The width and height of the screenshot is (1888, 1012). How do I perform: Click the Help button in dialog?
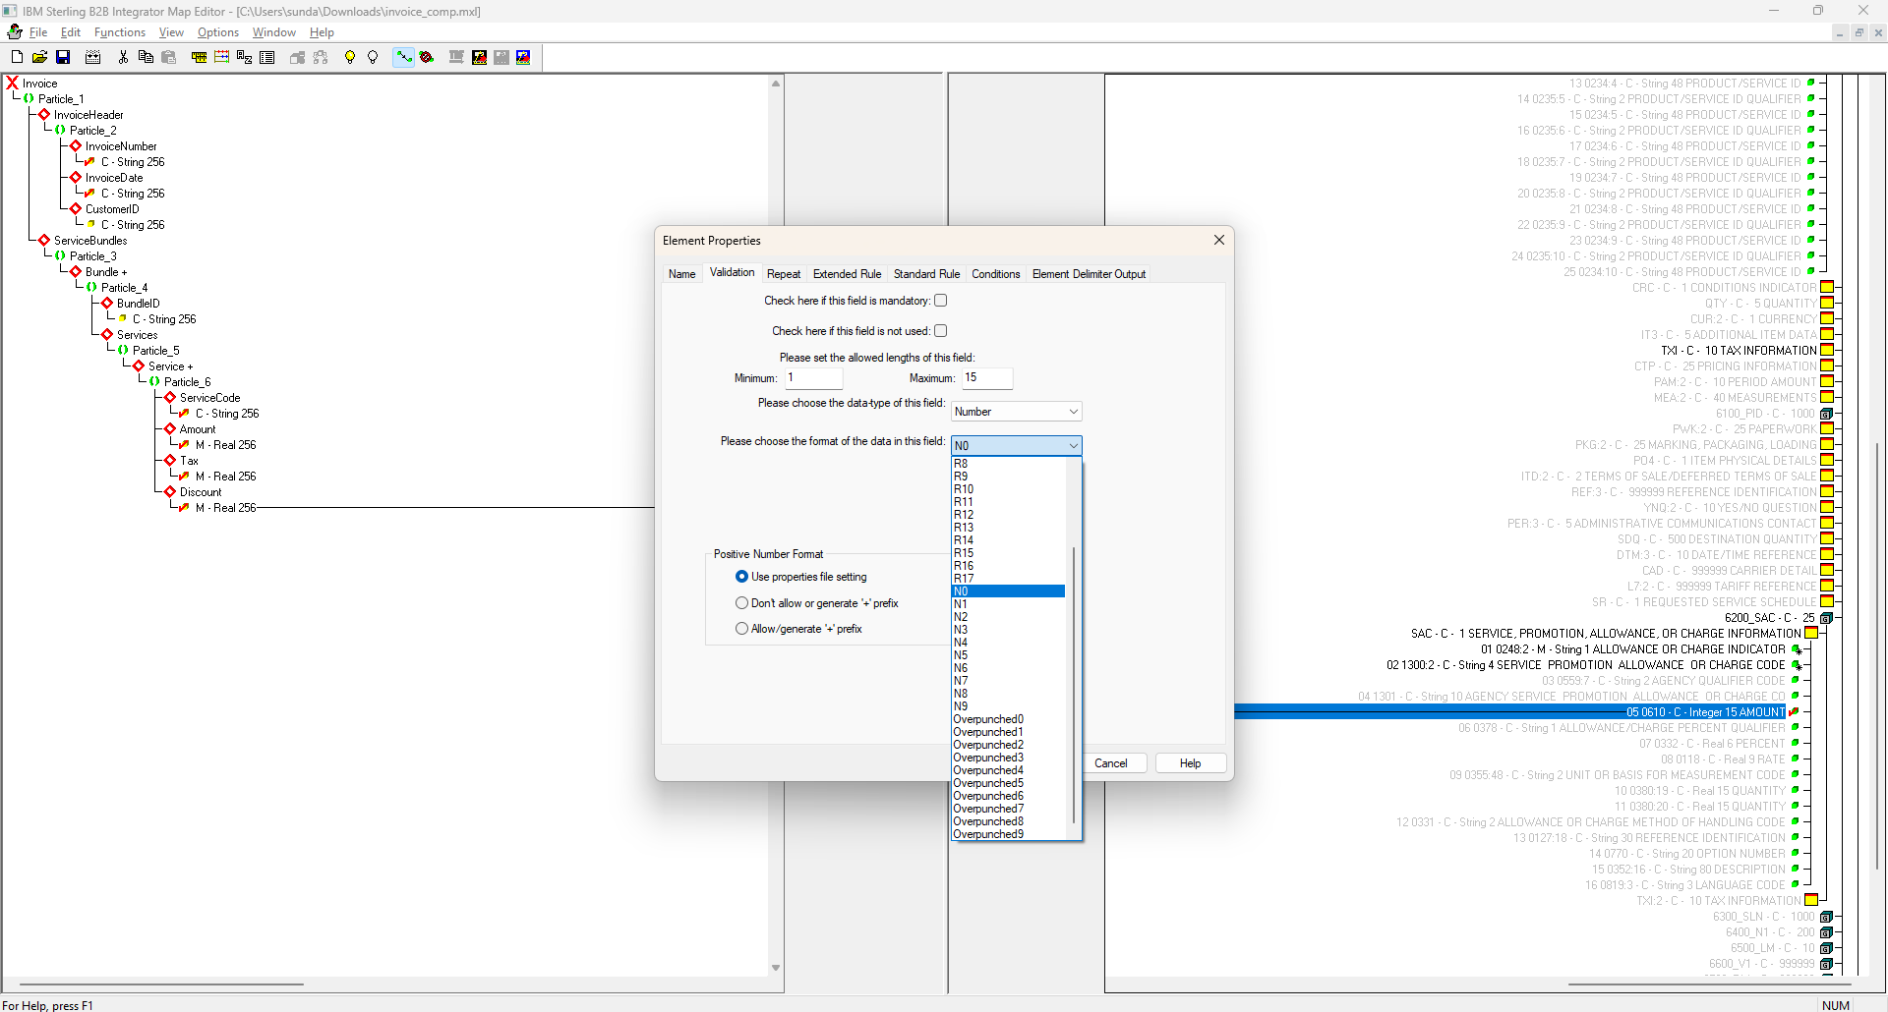(1190, 763)
